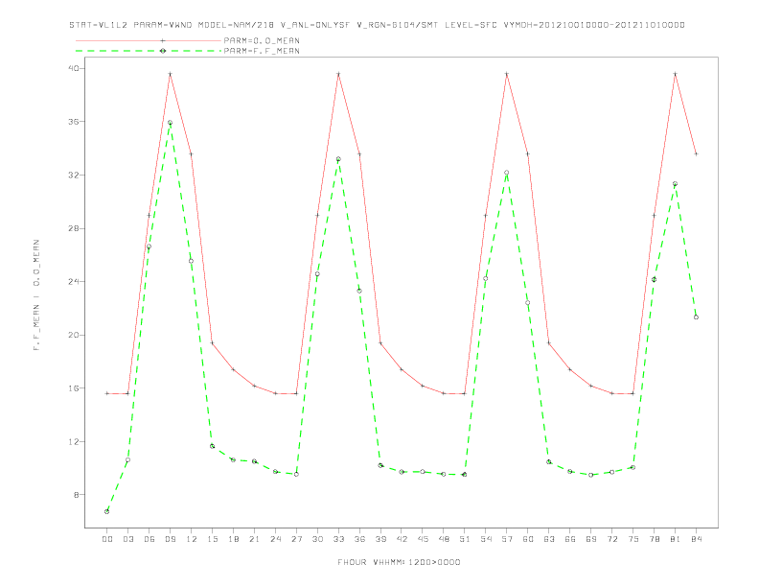Click the x-axis tick label 81

coord(676,539)
